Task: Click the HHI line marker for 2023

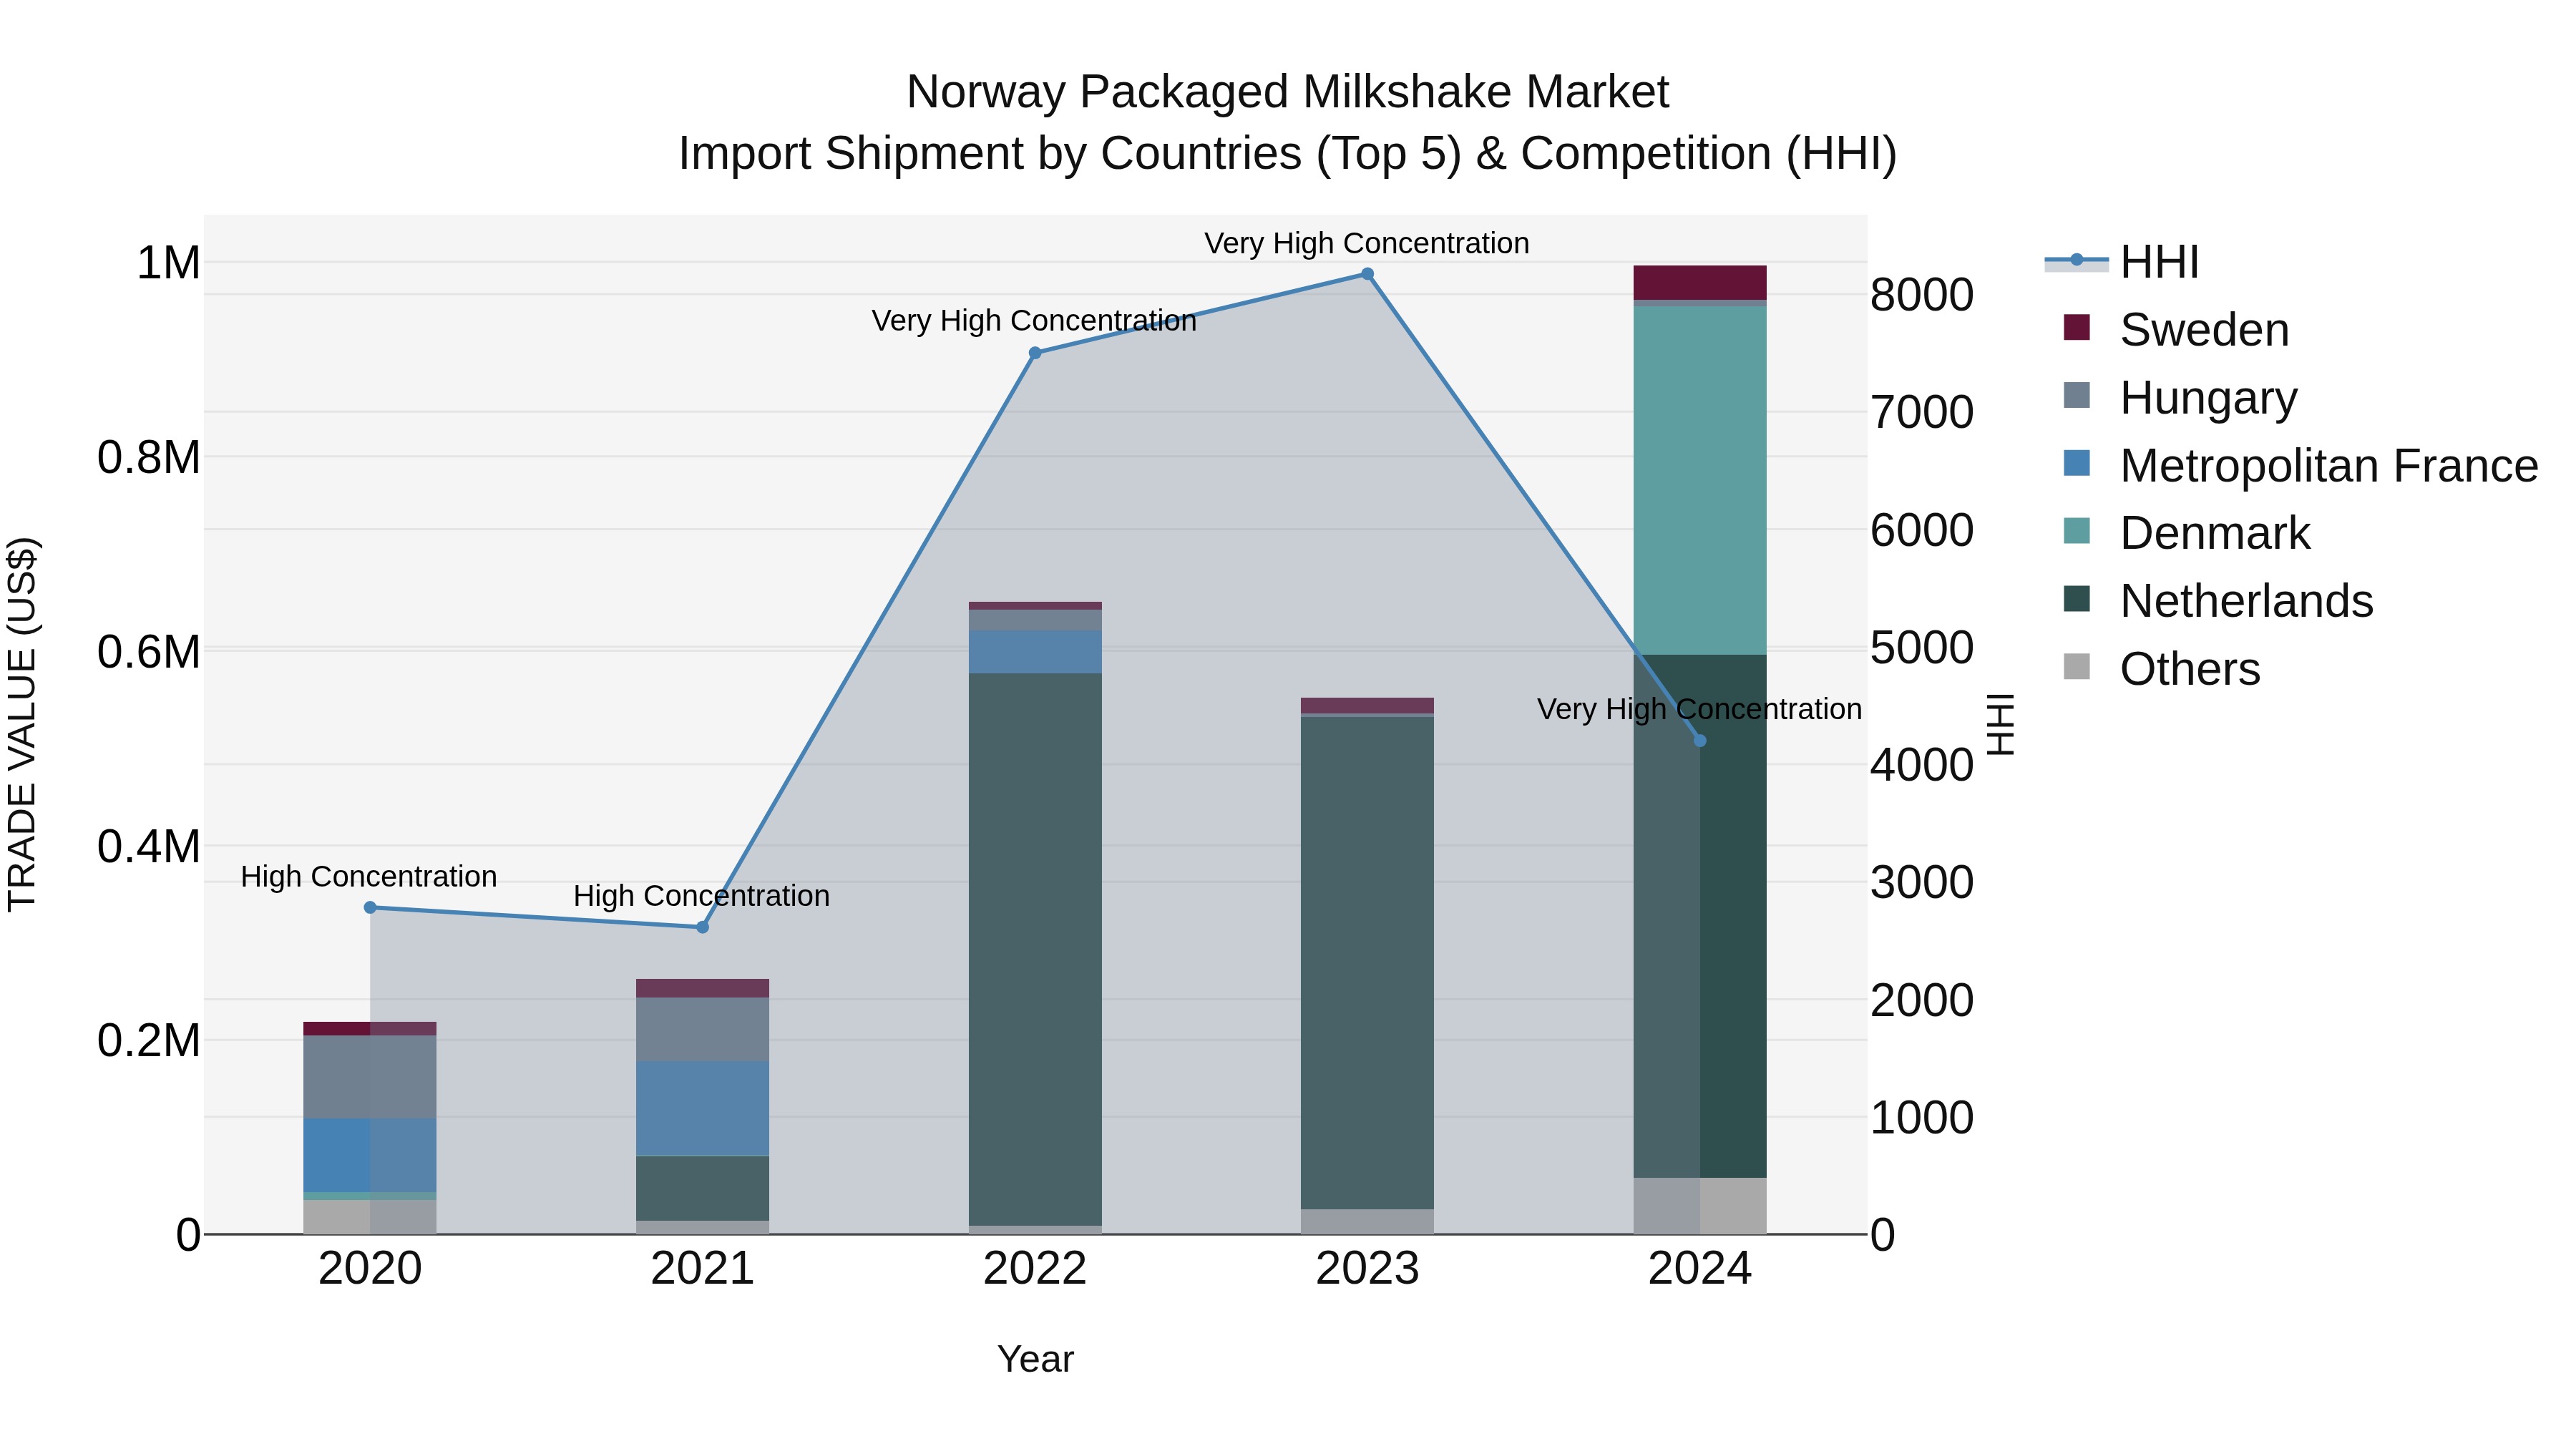Action: pyautogui.click(x=1367, y=274)
